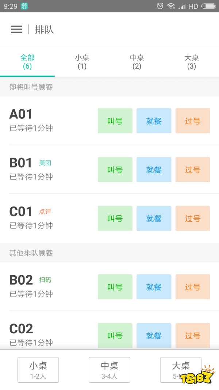Switch to the 全部 tab
Viewport: 219px width, 390px height.
[27, 62]
